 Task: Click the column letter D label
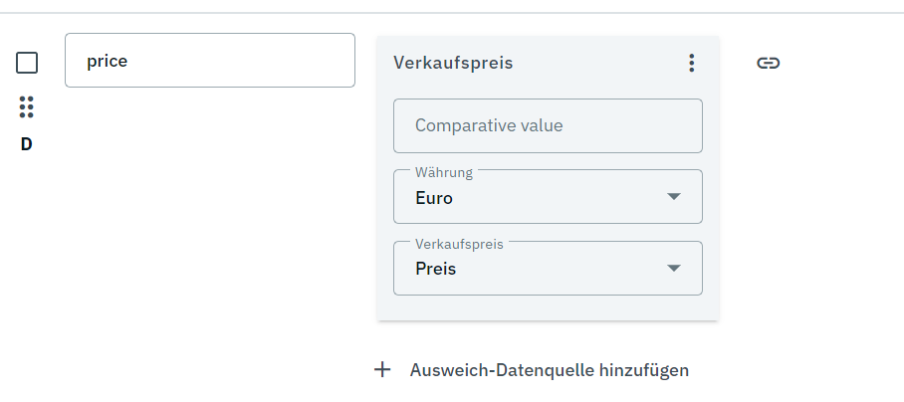[27, 144]
